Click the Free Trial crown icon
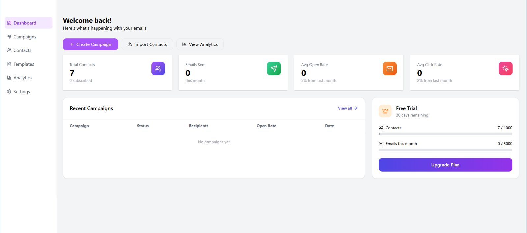Image resolution: width=527 pixels, height=233 pixels. coord(385,111)
